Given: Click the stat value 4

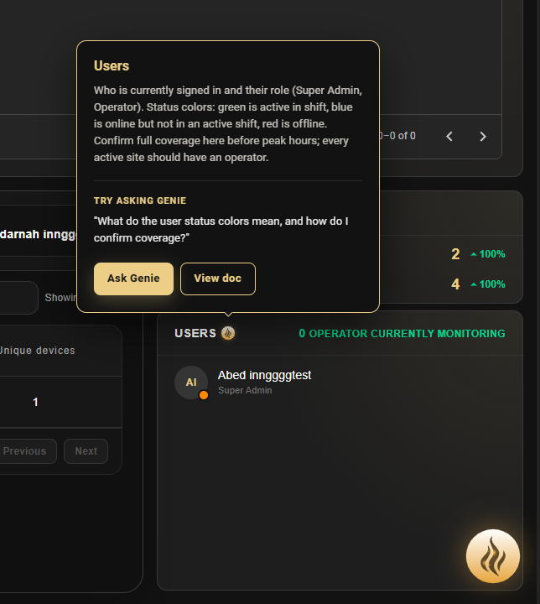Looking at the screenshot, I should click(x=455, y=284).
